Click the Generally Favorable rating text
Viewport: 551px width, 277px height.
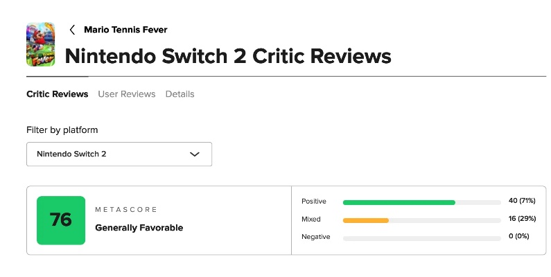(139, 228)
